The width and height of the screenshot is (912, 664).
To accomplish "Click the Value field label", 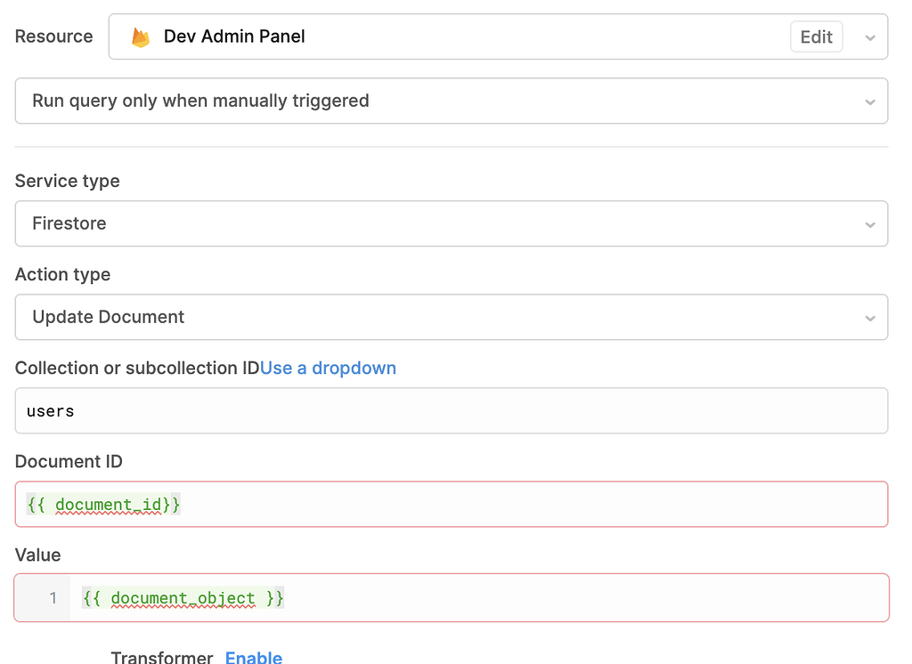I will [37, 555].
